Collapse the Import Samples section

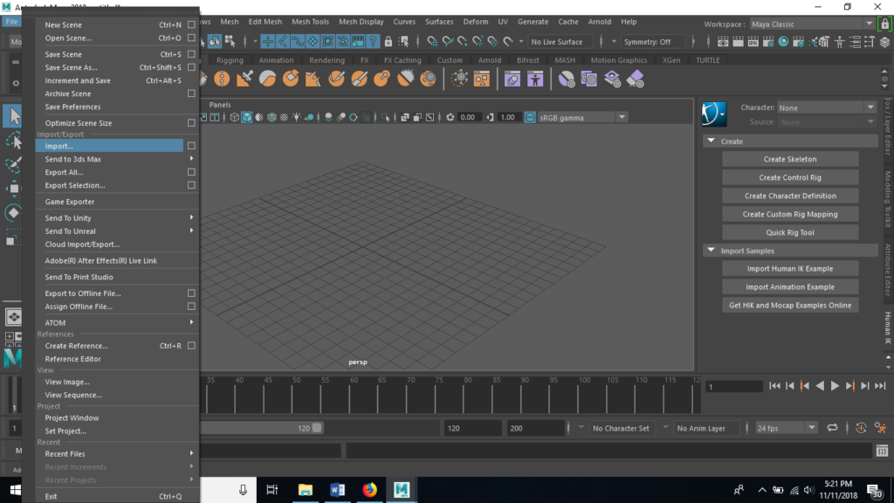(711, 251)
